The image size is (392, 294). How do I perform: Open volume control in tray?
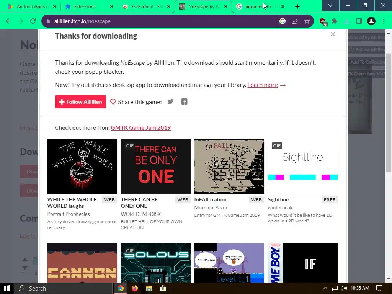point(344,288)
